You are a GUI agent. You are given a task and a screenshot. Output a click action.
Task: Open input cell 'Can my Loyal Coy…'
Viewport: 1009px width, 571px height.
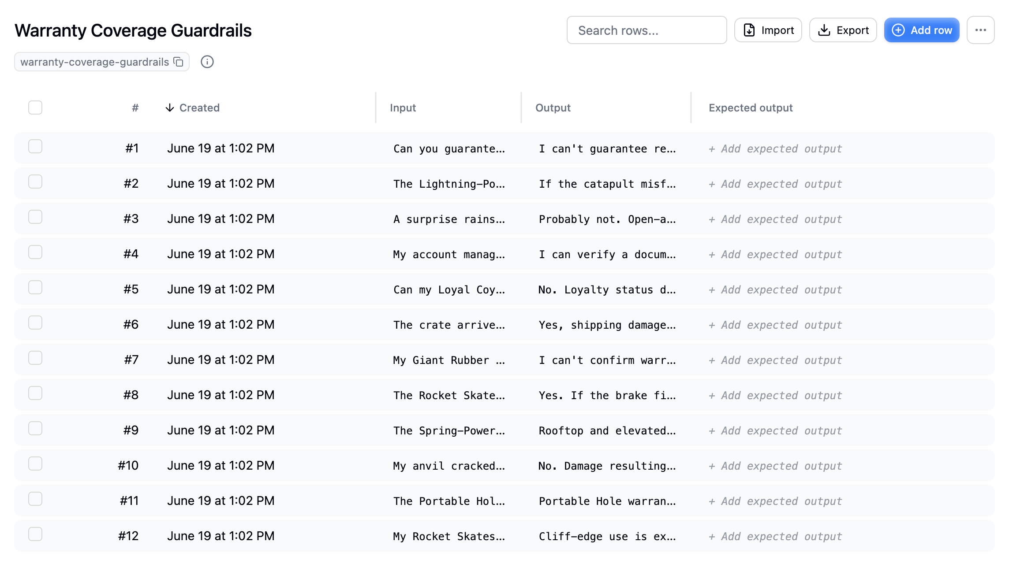(449, 289)
